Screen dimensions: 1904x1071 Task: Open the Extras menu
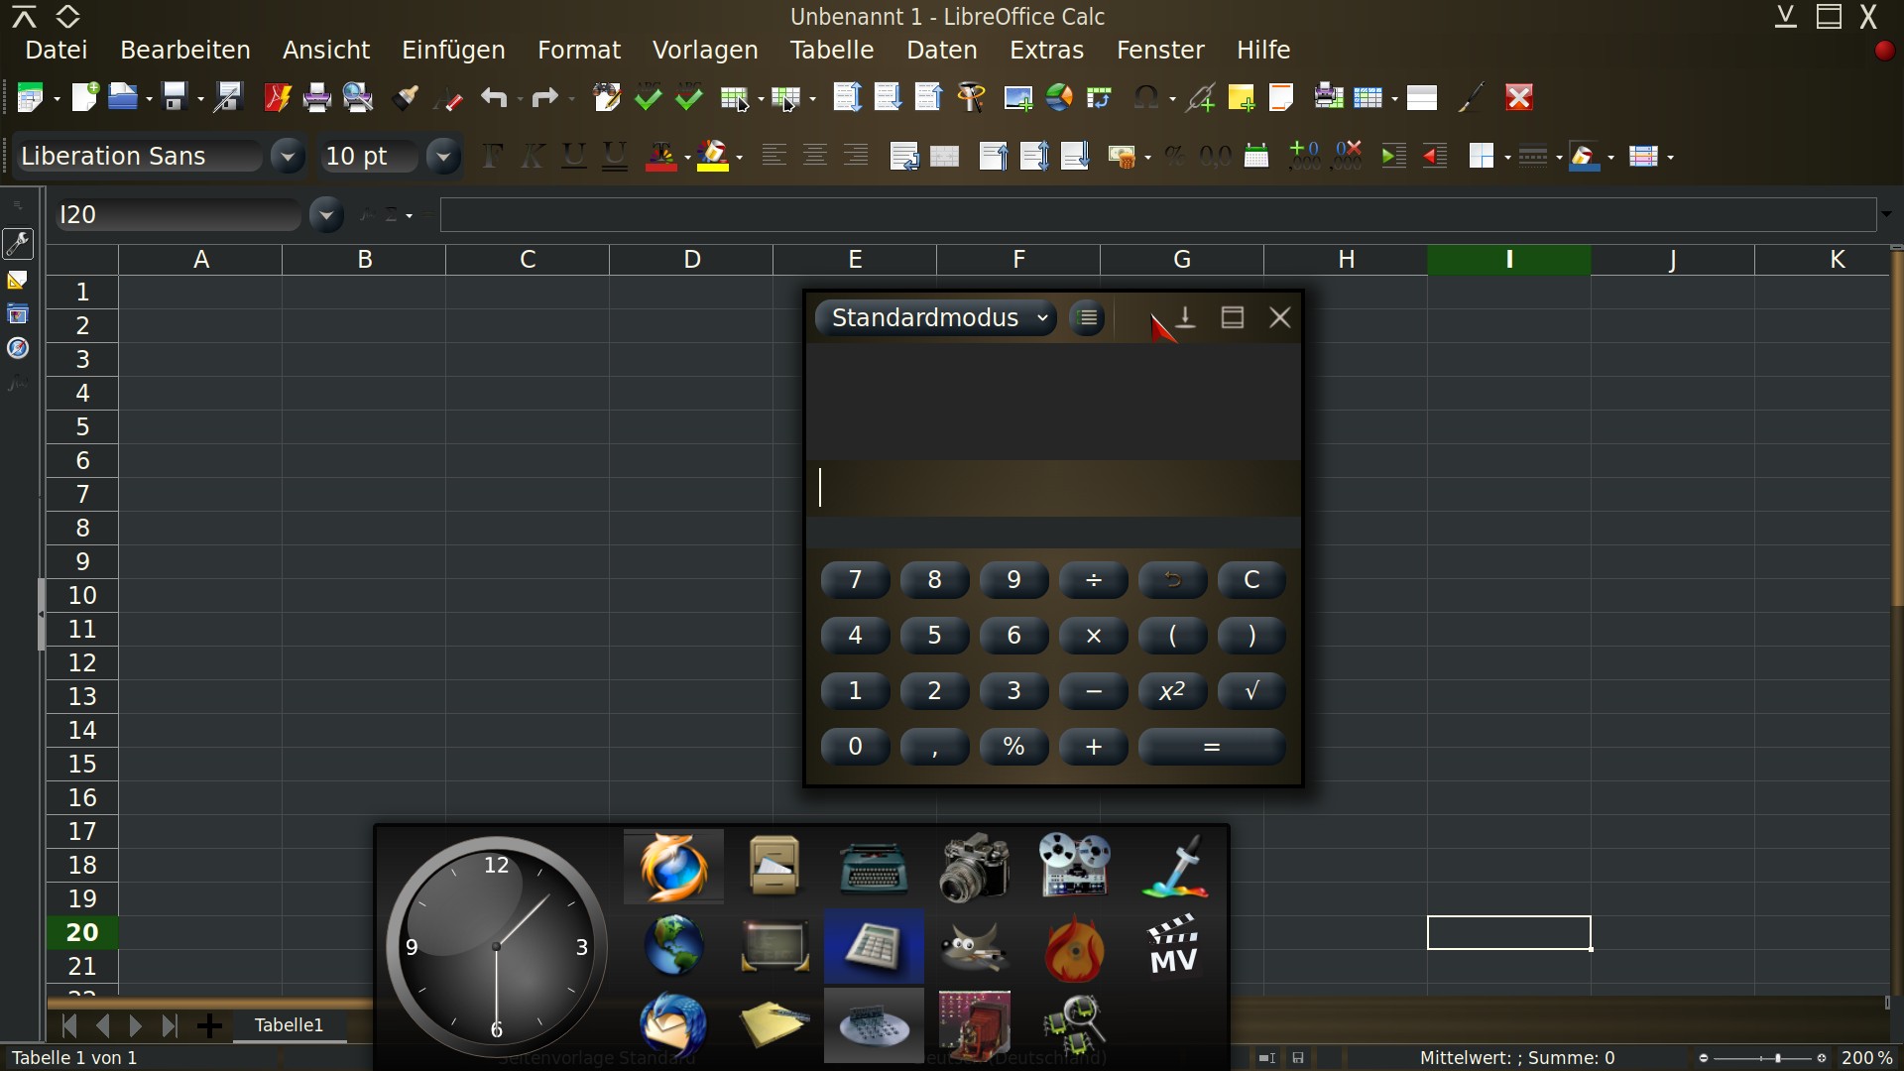(x=1046, y=50)
